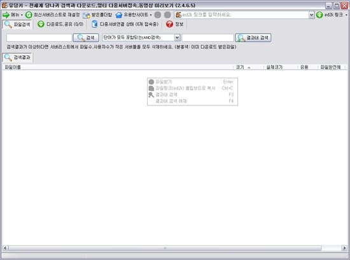The height and width of the screenshot is (260, 350).
Task: Click the green ed2k 링크 button
Action: coord(330,15)
